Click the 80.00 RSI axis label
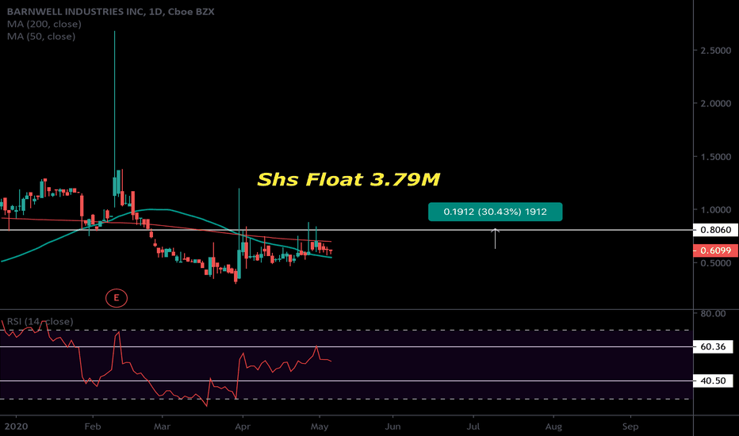Viewport: 739px width, 436px height. (713, 313)
